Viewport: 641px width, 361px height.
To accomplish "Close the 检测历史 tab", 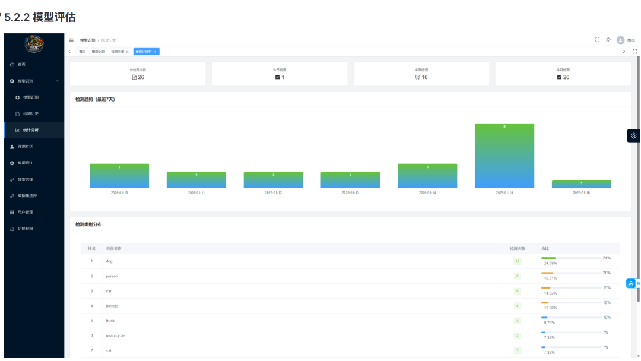I will coord(127,52).
